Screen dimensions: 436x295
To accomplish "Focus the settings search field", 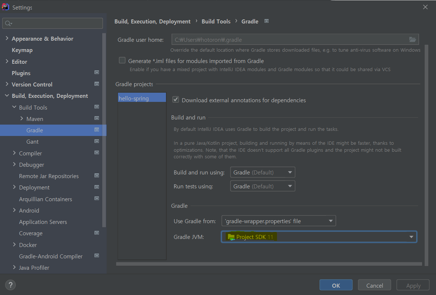I will [52, 23].
